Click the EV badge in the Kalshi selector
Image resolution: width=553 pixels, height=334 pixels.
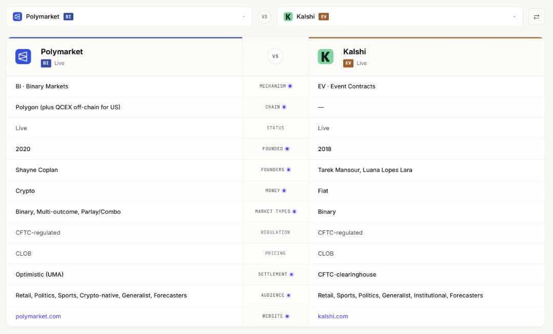[324, 16]
